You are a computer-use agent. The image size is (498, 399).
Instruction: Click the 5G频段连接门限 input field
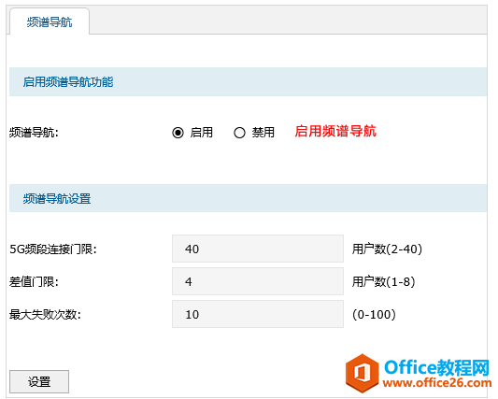click(x=258, y=249)
